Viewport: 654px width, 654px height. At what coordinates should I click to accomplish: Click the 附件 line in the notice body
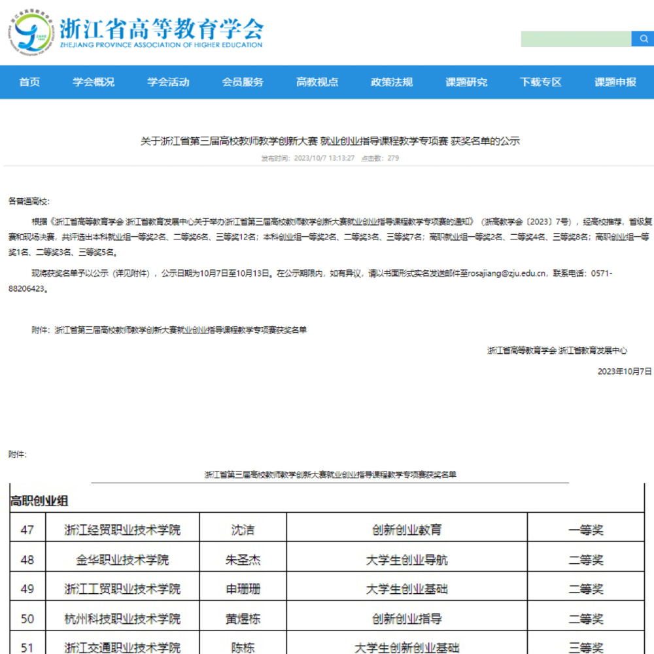[x=169, y=330]
